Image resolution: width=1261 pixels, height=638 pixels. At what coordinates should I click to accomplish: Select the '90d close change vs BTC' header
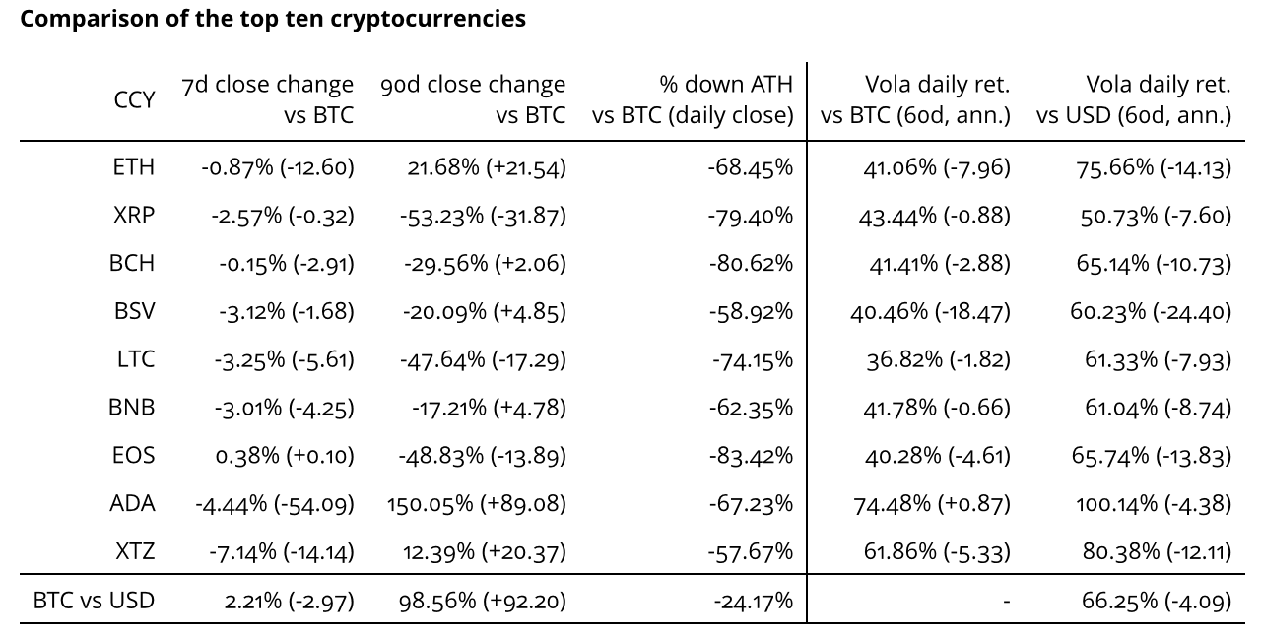click(473, 99)
